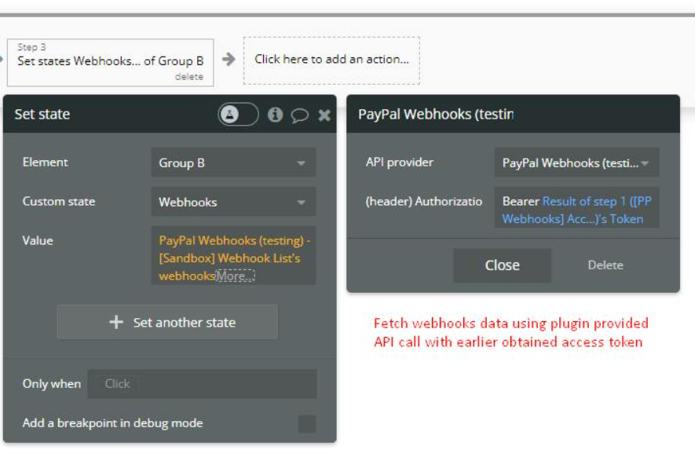Click the arrow after Step 3
The height and width of the screenshot is (472, 695).
pos(229,59)
